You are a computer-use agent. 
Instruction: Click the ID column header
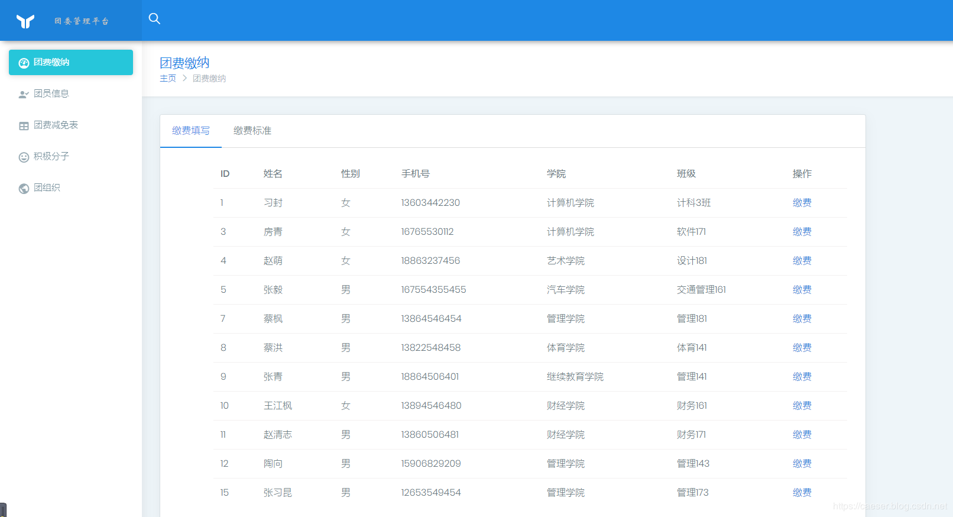(225, 174)
